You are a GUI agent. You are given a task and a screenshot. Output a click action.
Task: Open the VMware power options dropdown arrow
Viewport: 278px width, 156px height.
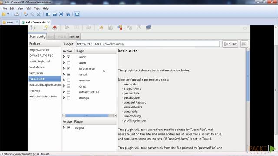[8, 14]
